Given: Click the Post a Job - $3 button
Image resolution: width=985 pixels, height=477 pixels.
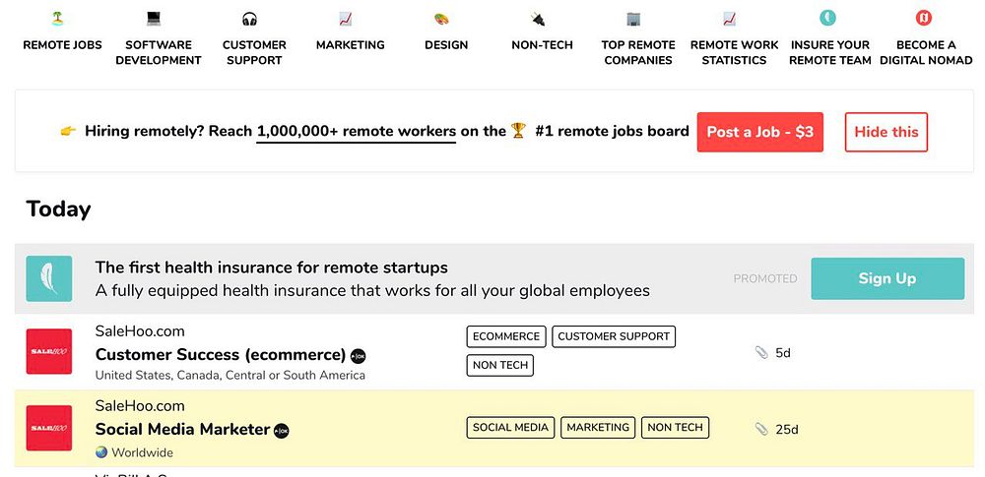Looking at the screenshot, I should pos(759,132).
